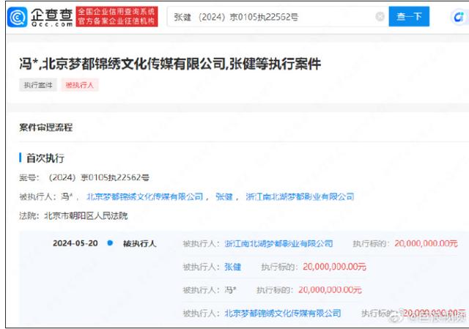
Task: Click the Qcc.com 企查查 logo icon
Action: pos(17,17)
